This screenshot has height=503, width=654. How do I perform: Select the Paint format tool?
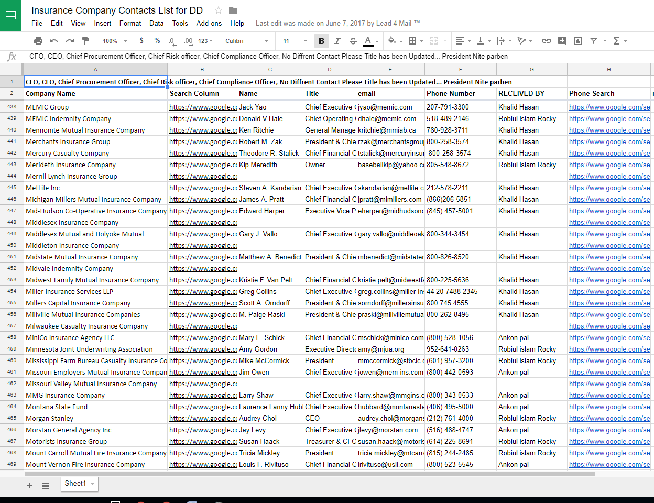86,41
